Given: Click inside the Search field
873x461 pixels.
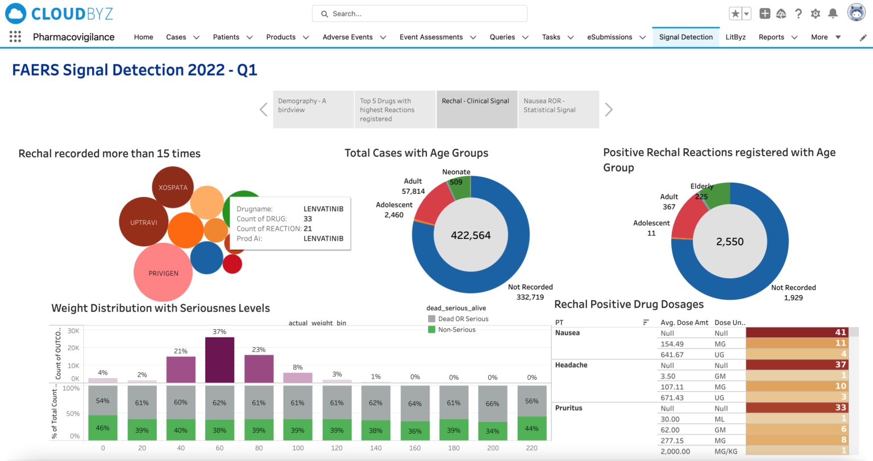Looking at the screenshot, I should click(x=419, y=13).
